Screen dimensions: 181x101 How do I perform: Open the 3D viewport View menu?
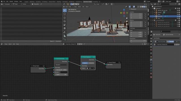pyautogui.click(x=76, y=7)
